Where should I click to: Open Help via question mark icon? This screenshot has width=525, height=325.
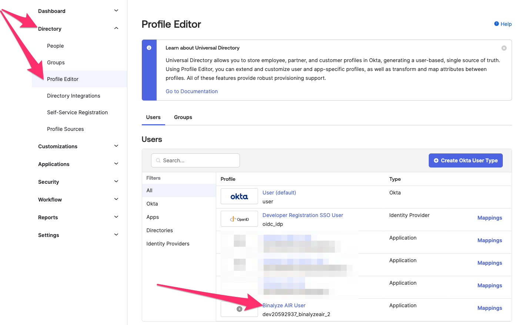(x=496, y=24)
